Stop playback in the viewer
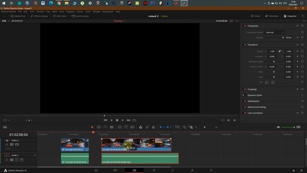This screenshot has width=307, height=173. 117,120
